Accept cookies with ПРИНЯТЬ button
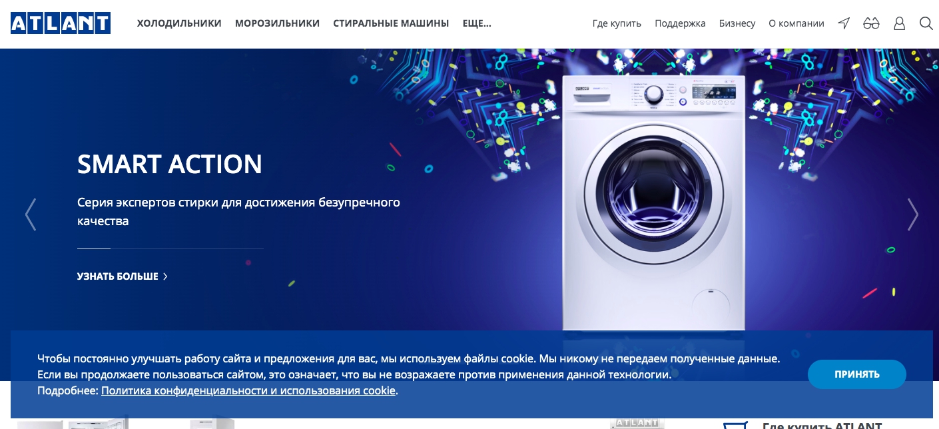This screenshot has height=429, width=939. [x=857, y=374]
